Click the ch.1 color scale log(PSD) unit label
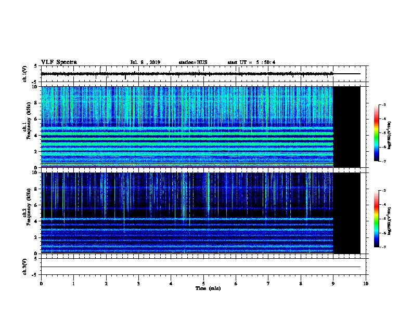 (x=389, y=135)
